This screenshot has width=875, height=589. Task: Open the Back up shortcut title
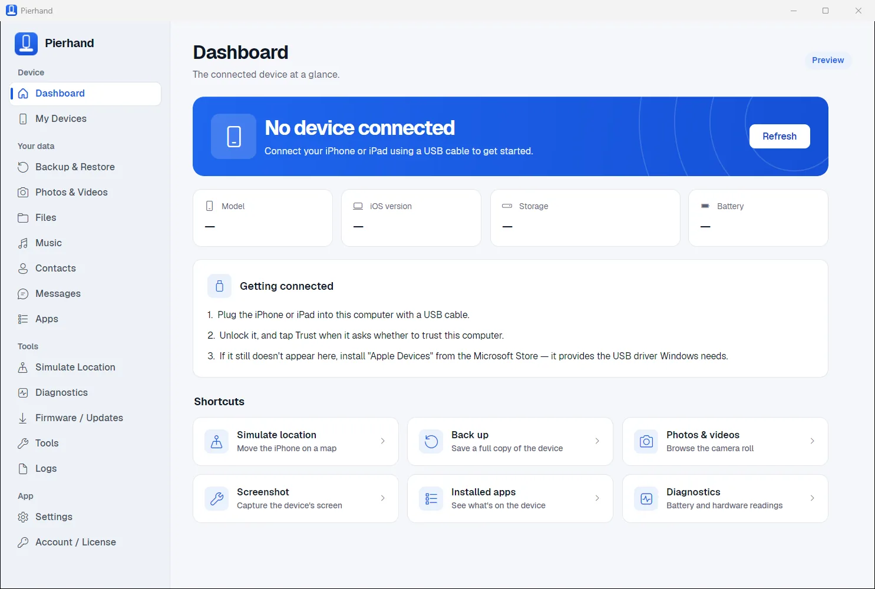pos(470,435)
